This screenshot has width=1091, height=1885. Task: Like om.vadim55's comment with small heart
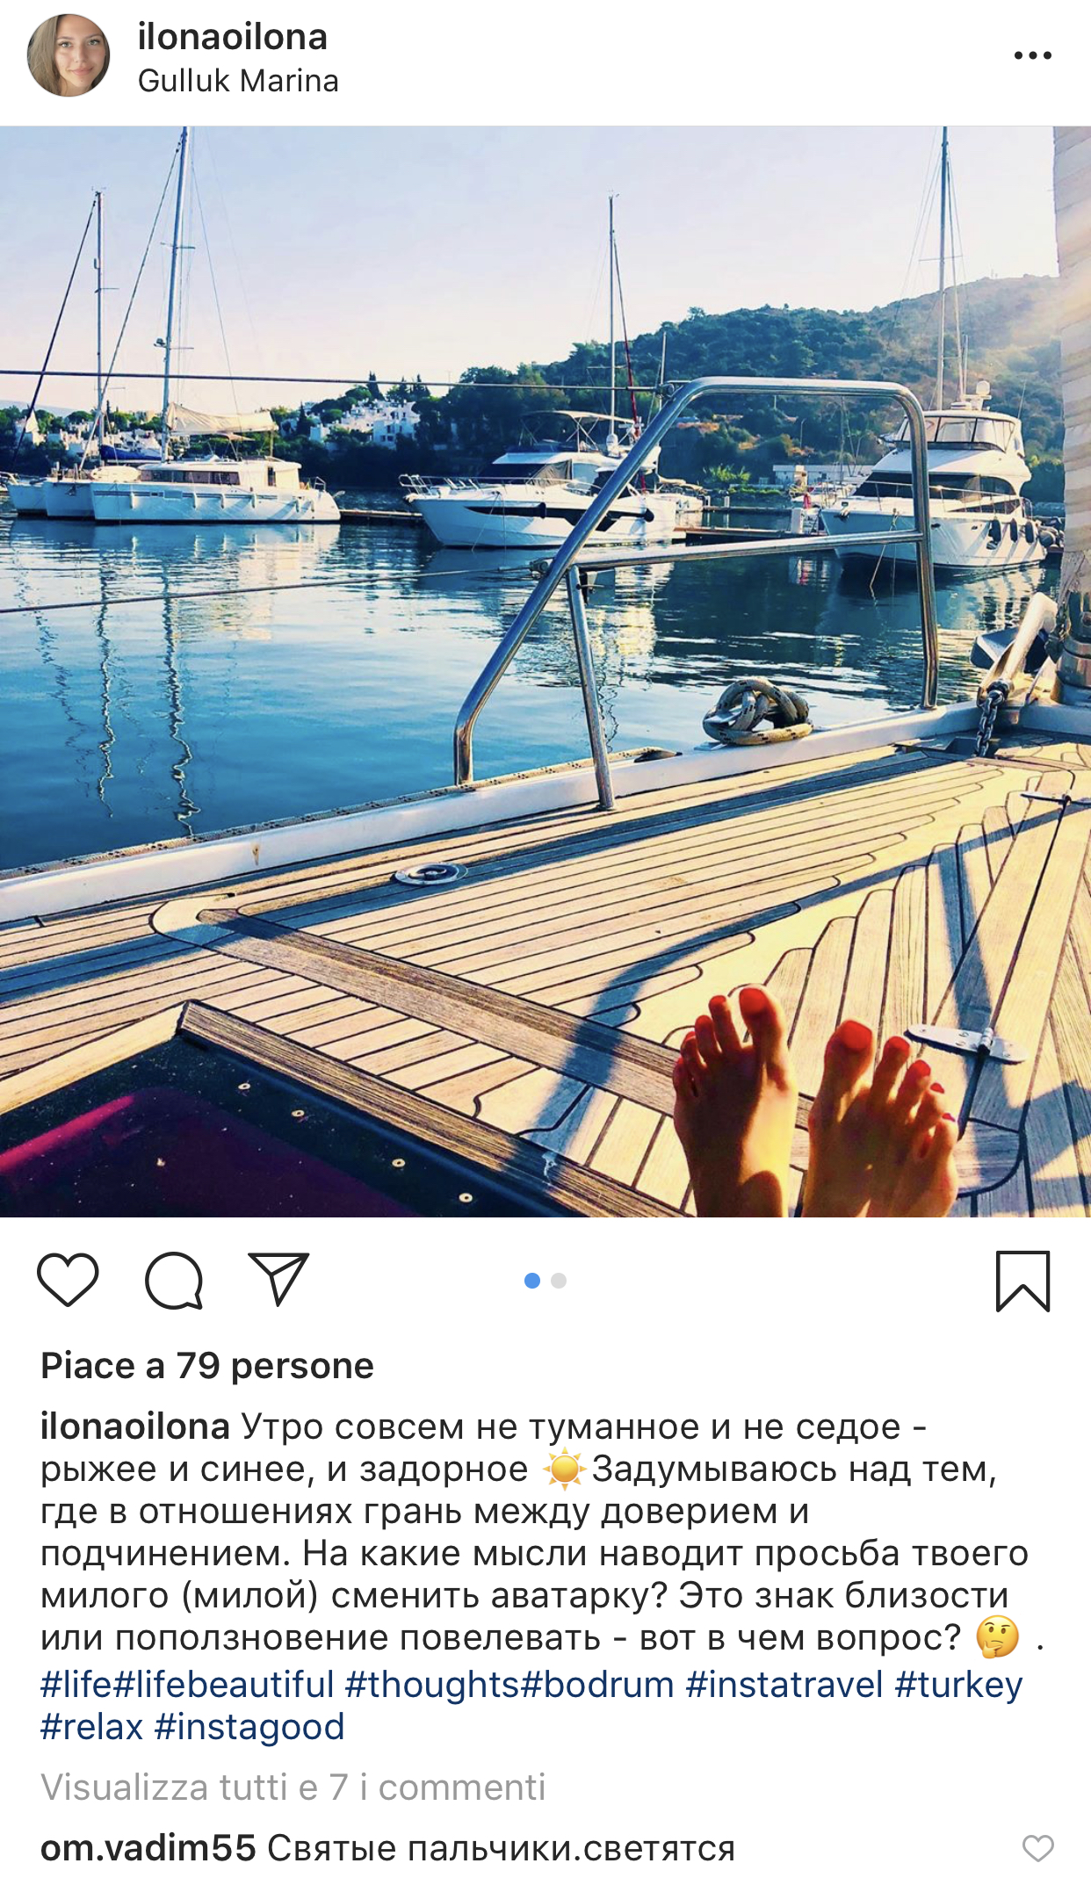pos(1037,1848)
